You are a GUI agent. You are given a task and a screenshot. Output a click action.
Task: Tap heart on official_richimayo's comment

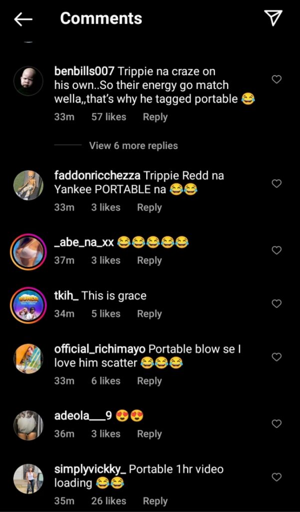click(x=276, y=357)
